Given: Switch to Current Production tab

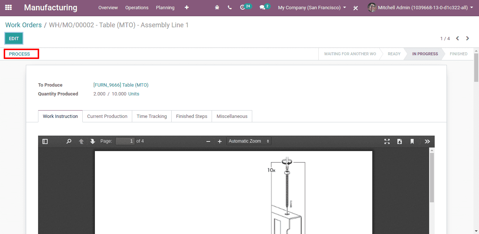Looking at the screenshot, I should [x=107, y=116].
